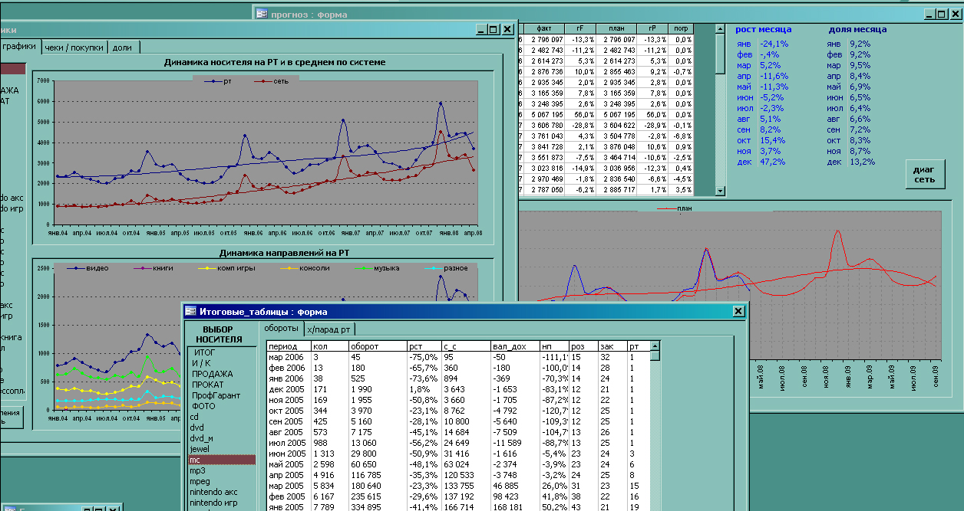964x511 pixels.
Task: Click the Итоговые_таблицы form icon in title bar
Action: (x=190, y=311)
